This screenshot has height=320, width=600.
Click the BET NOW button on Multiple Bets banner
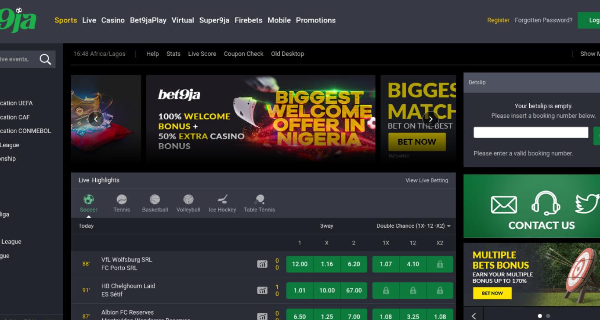click(x=492, y=293)
